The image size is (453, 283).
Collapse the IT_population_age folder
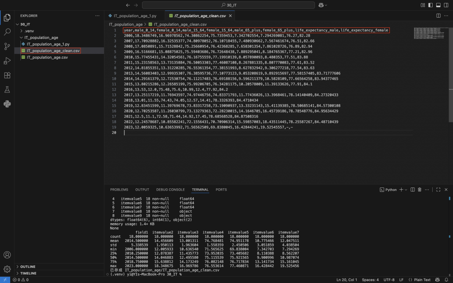21,38
